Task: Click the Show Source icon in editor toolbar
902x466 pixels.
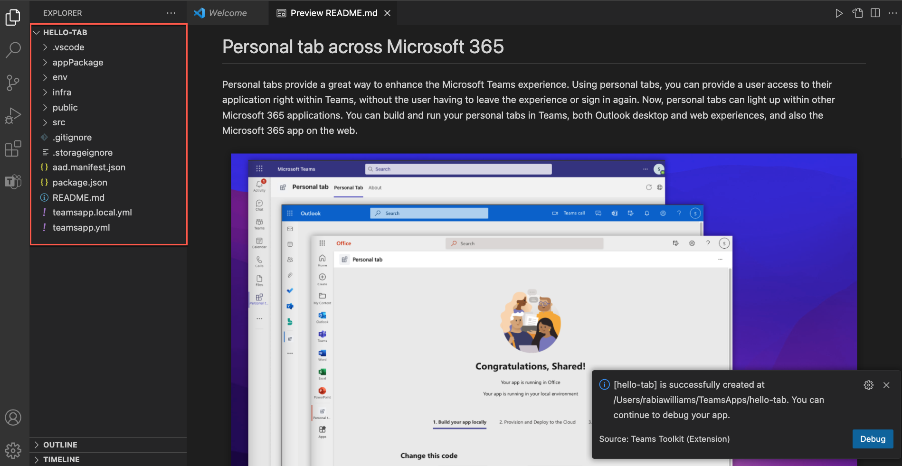Action: pos(857,13)
